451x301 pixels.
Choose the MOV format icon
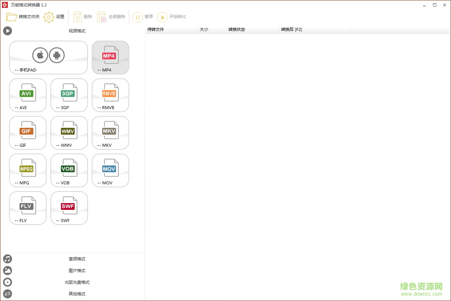(110, 170)
